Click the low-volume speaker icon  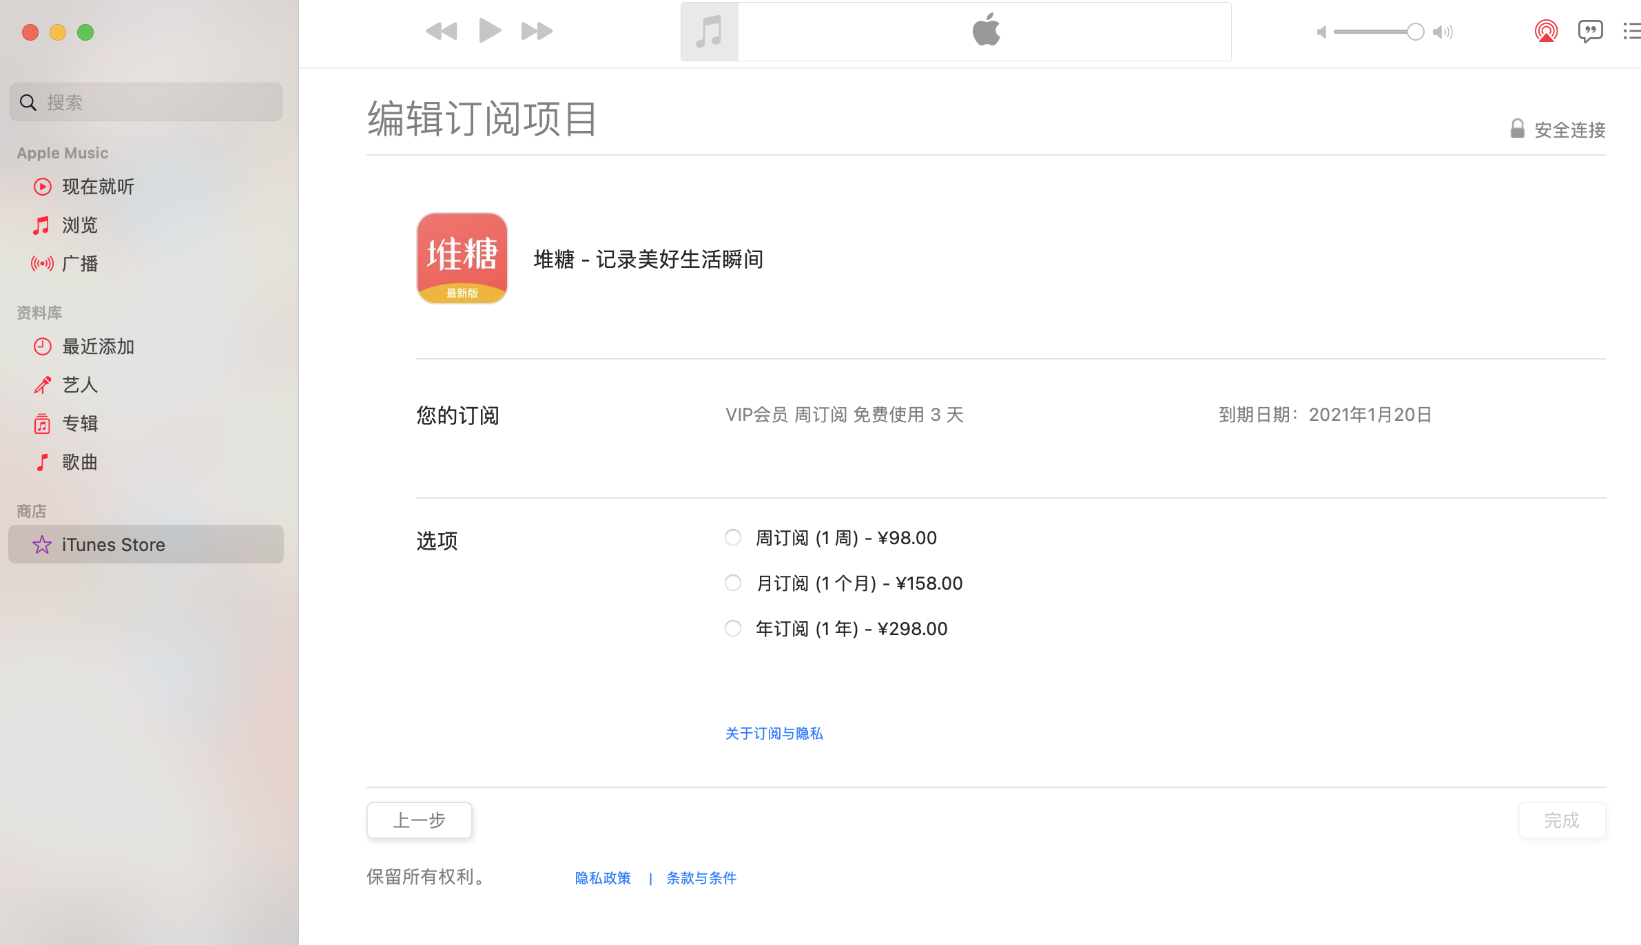tap(1321, 32)
